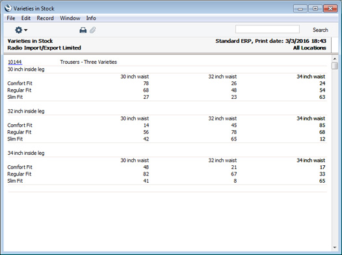Click the Search button
Image resolution: width=342 pixels, height=255 pixels.
[320, 30]
